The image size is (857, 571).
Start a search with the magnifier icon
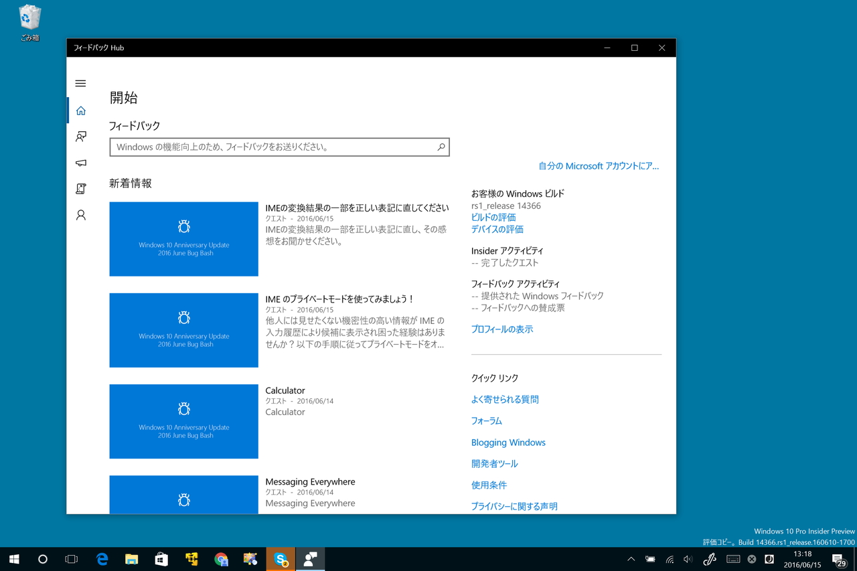point(441,147)
